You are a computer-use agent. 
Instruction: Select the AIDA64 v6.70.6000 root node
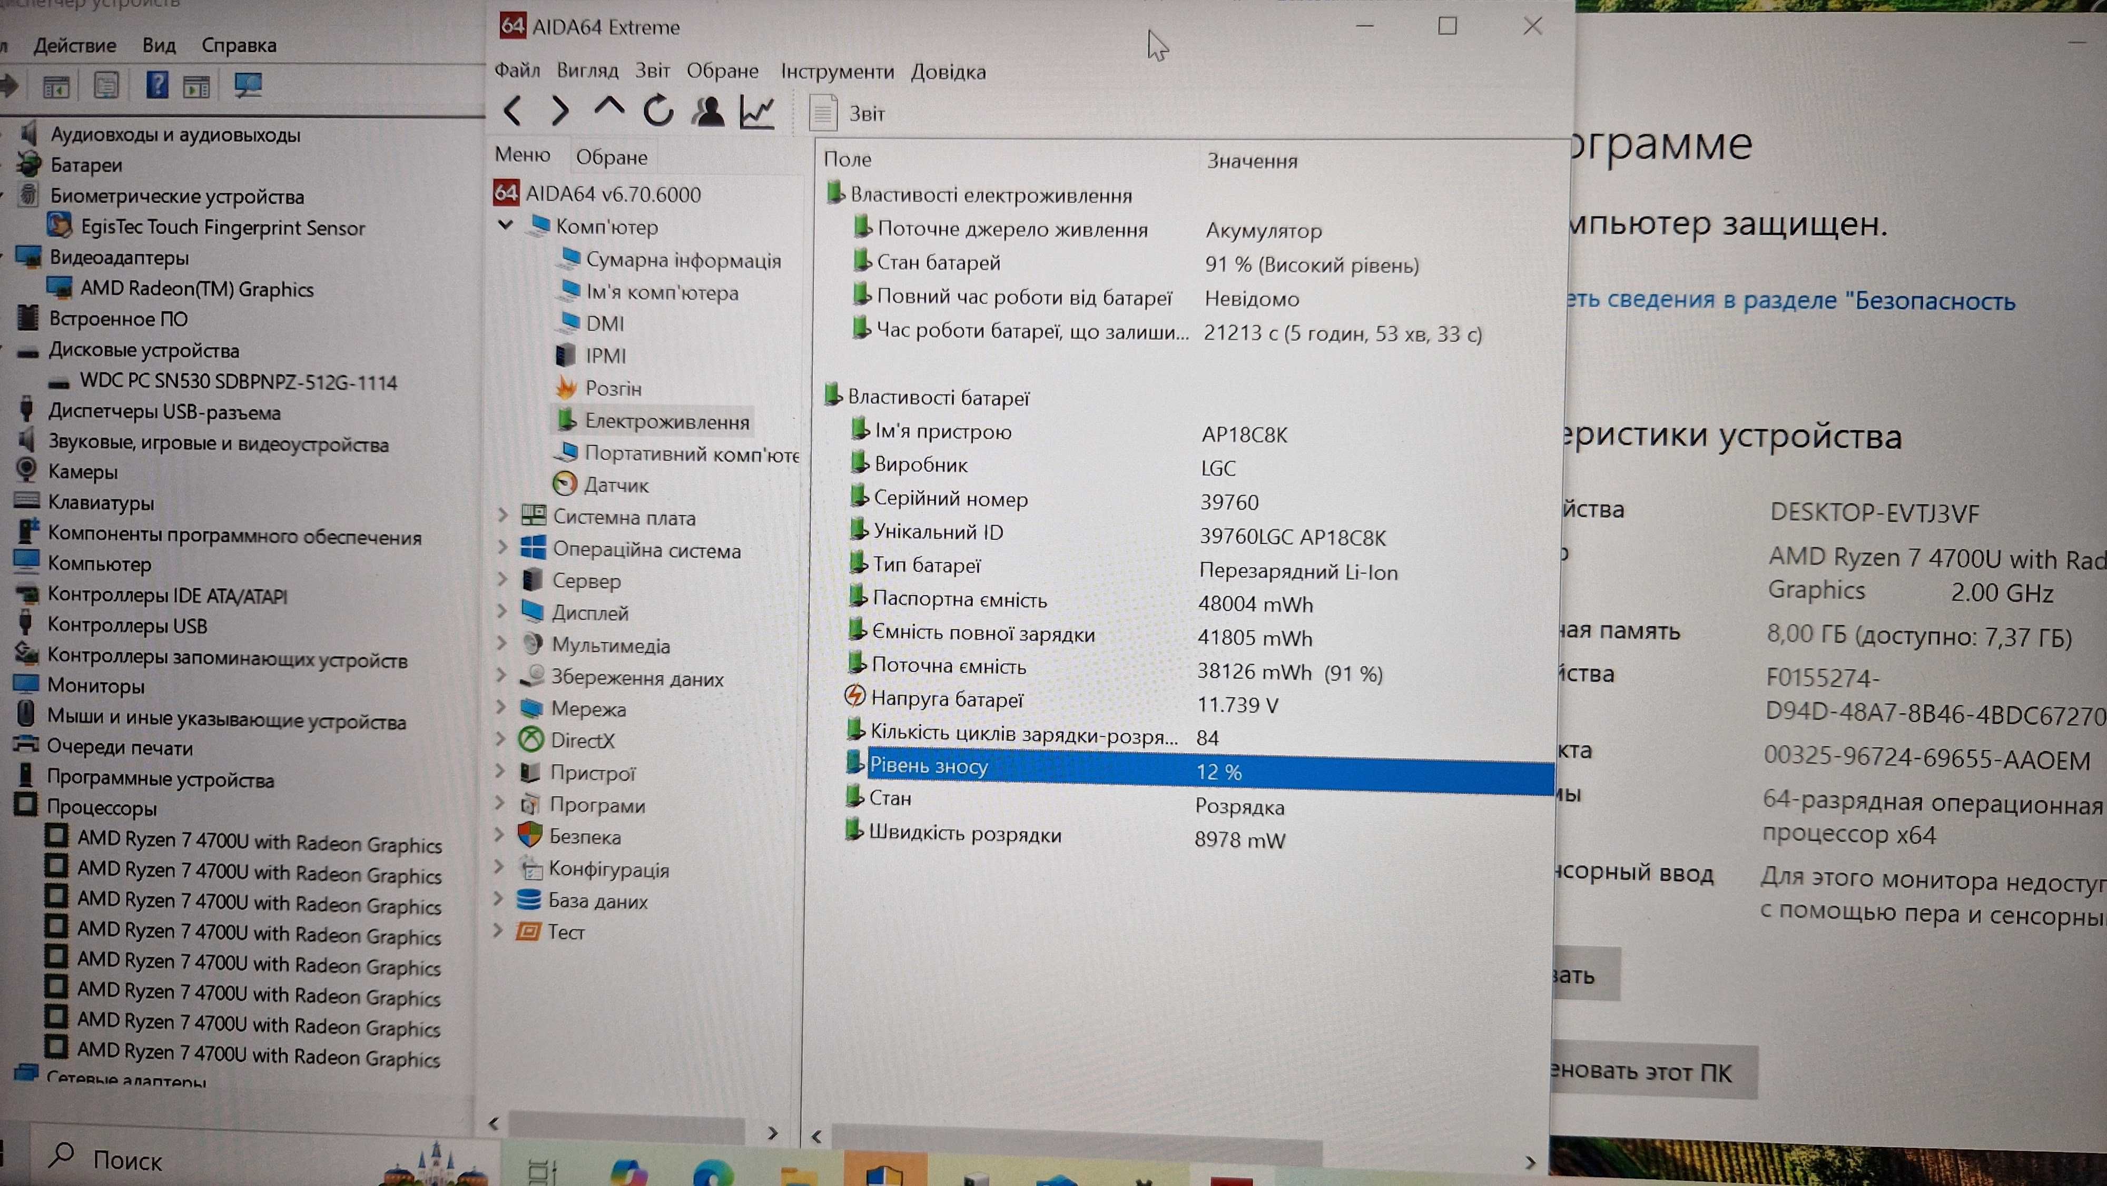614,194
